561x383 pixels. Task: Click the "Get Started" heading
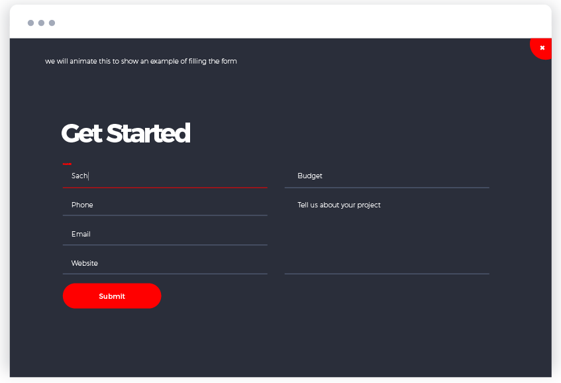click(126, 133)
